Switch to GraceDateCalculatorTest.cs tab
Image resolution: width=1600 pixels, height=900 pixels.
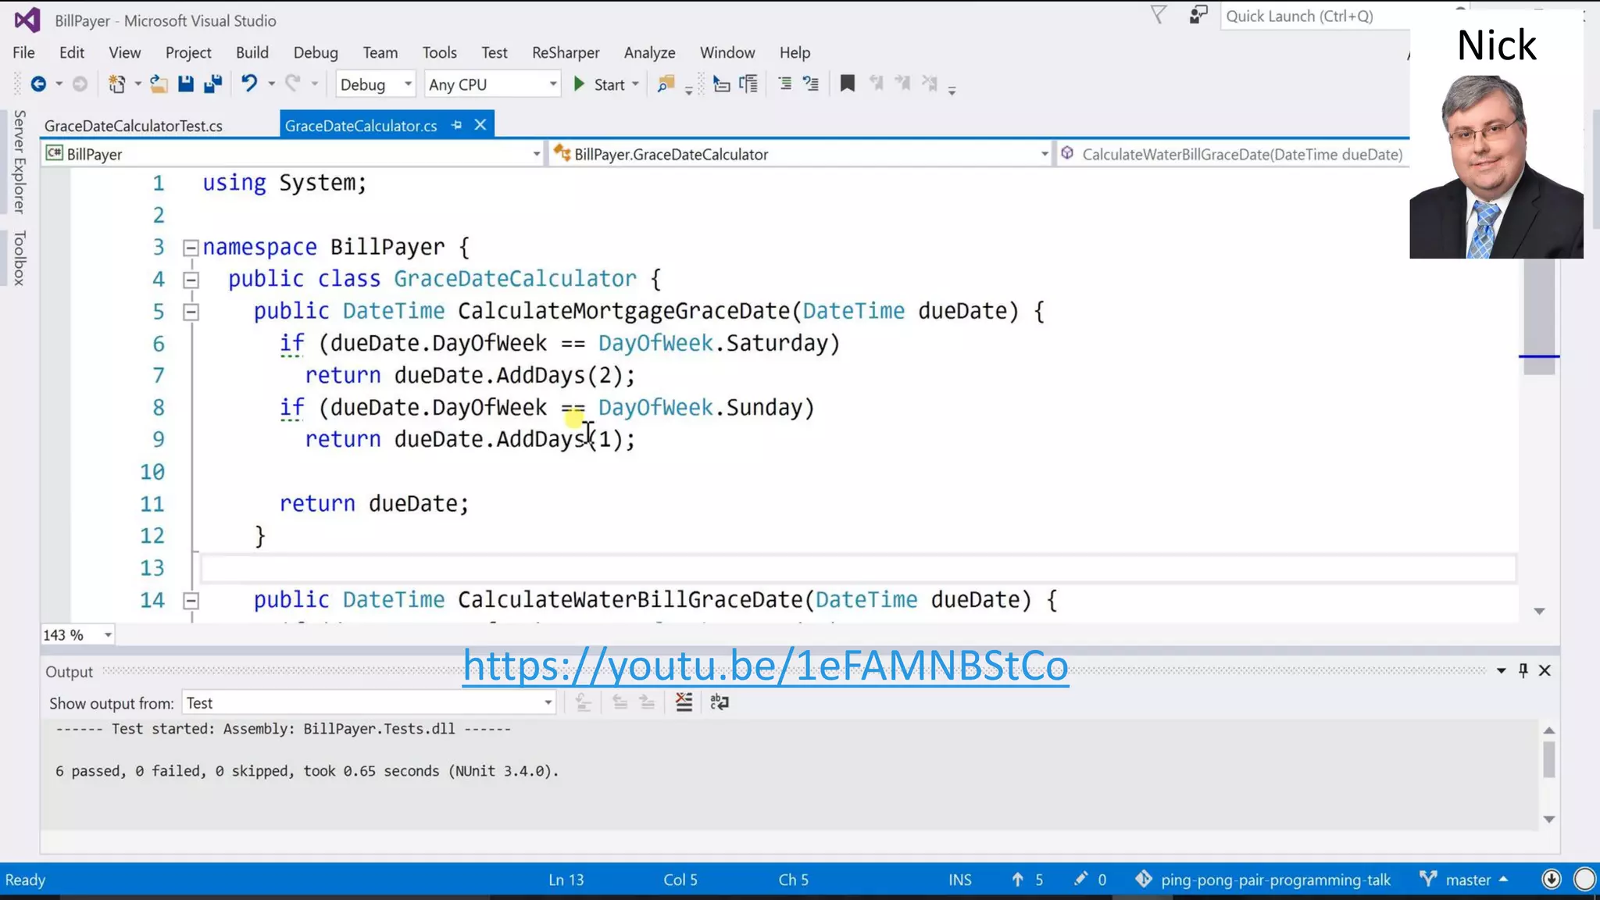pos(134,126)
